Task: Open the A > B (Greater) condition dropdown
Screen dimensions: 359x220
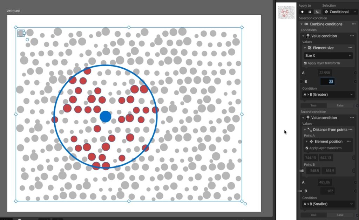Action: pyautogui.click(x=328, y=95)
